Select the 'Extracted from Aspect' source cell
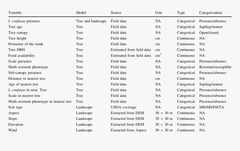Screen dimensions: 240x151 pos(128,130)
